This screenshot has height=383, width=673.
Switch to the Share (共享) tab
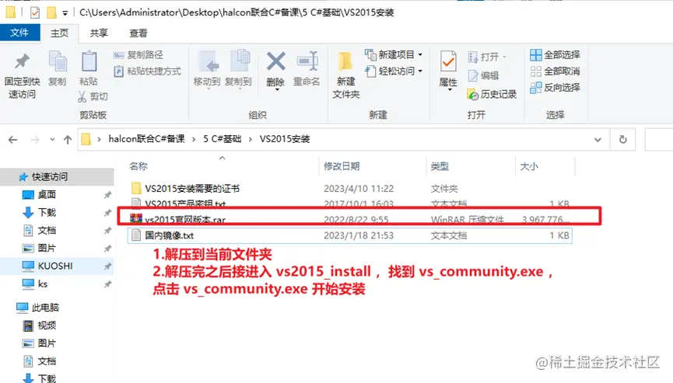(x=99, y=33)
